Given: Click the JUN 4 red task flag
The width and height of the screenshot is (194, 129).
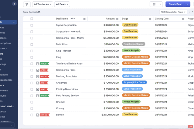Looking at the screenshot, I should [x=44, y=83].
